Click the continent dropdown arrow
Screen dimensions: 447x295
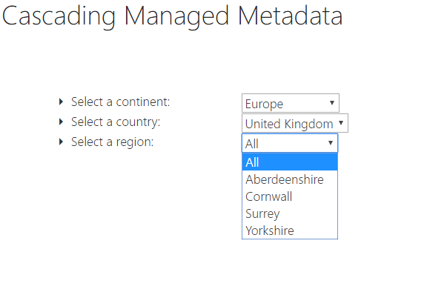(x=332, y=103)
